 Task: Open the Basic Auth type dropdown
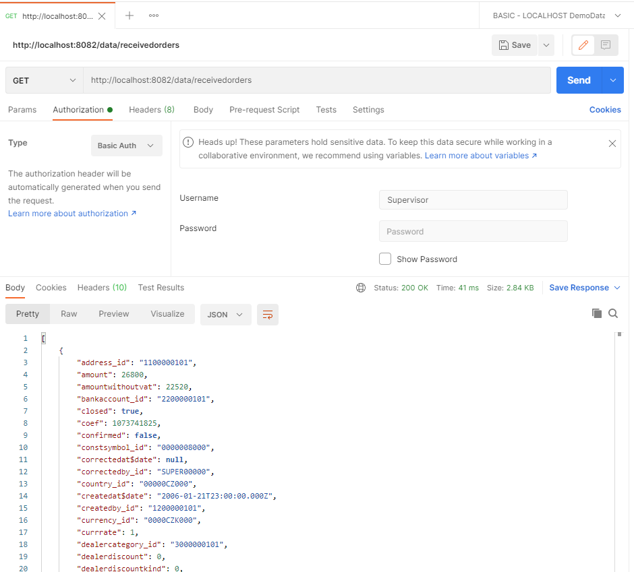[126, 146]
